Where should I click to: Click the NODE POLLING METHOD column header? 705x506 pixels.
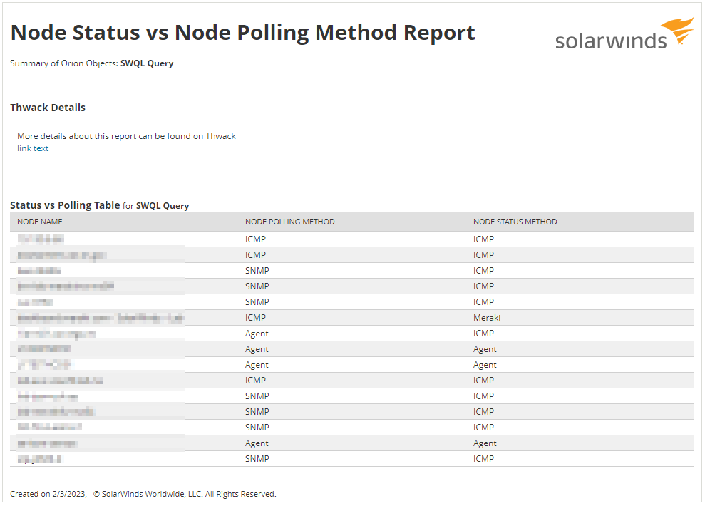pos(289,222)
